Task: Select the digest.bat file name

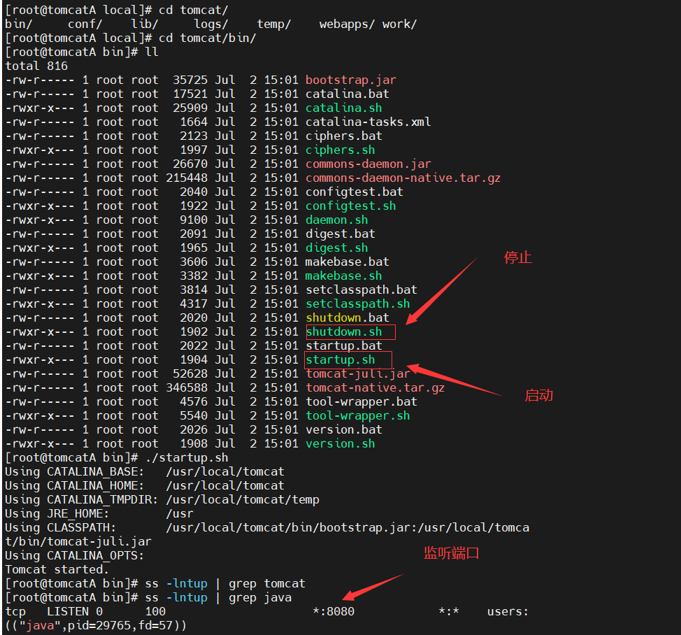Action: pos(340,234)
